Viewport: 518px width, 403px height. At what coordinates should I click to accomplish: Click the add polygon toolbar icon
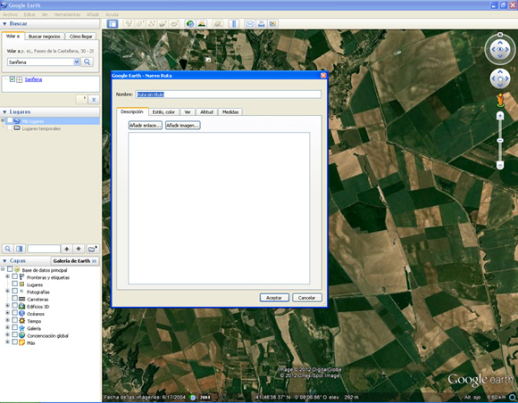(x=140, y=24)
